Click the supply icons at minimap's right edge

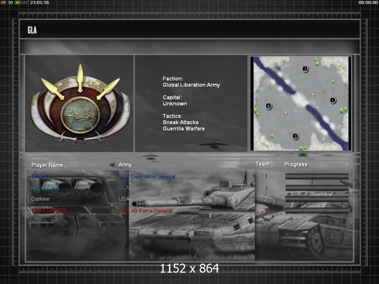point(343,110)
